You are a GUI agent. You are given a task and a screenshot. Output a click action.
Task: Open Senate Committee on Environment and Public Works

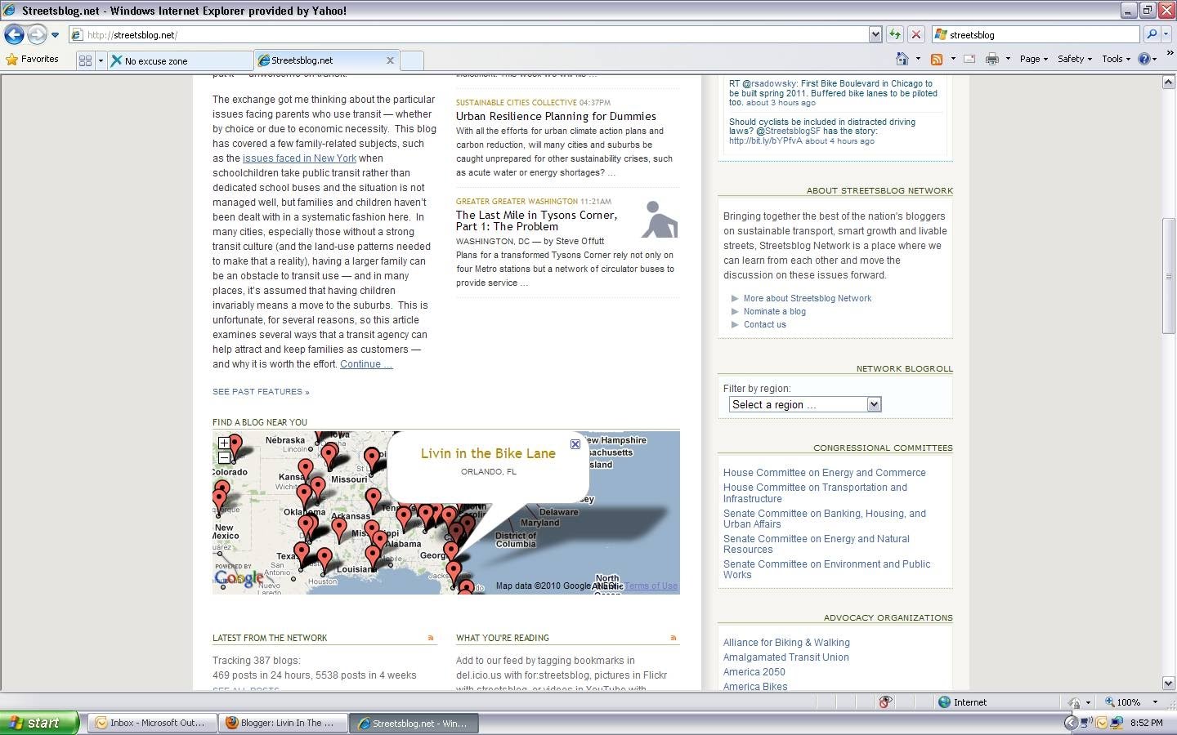tap(826, 569)
